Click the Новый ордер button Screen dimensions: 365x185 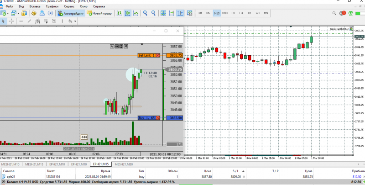click(99, 13)
